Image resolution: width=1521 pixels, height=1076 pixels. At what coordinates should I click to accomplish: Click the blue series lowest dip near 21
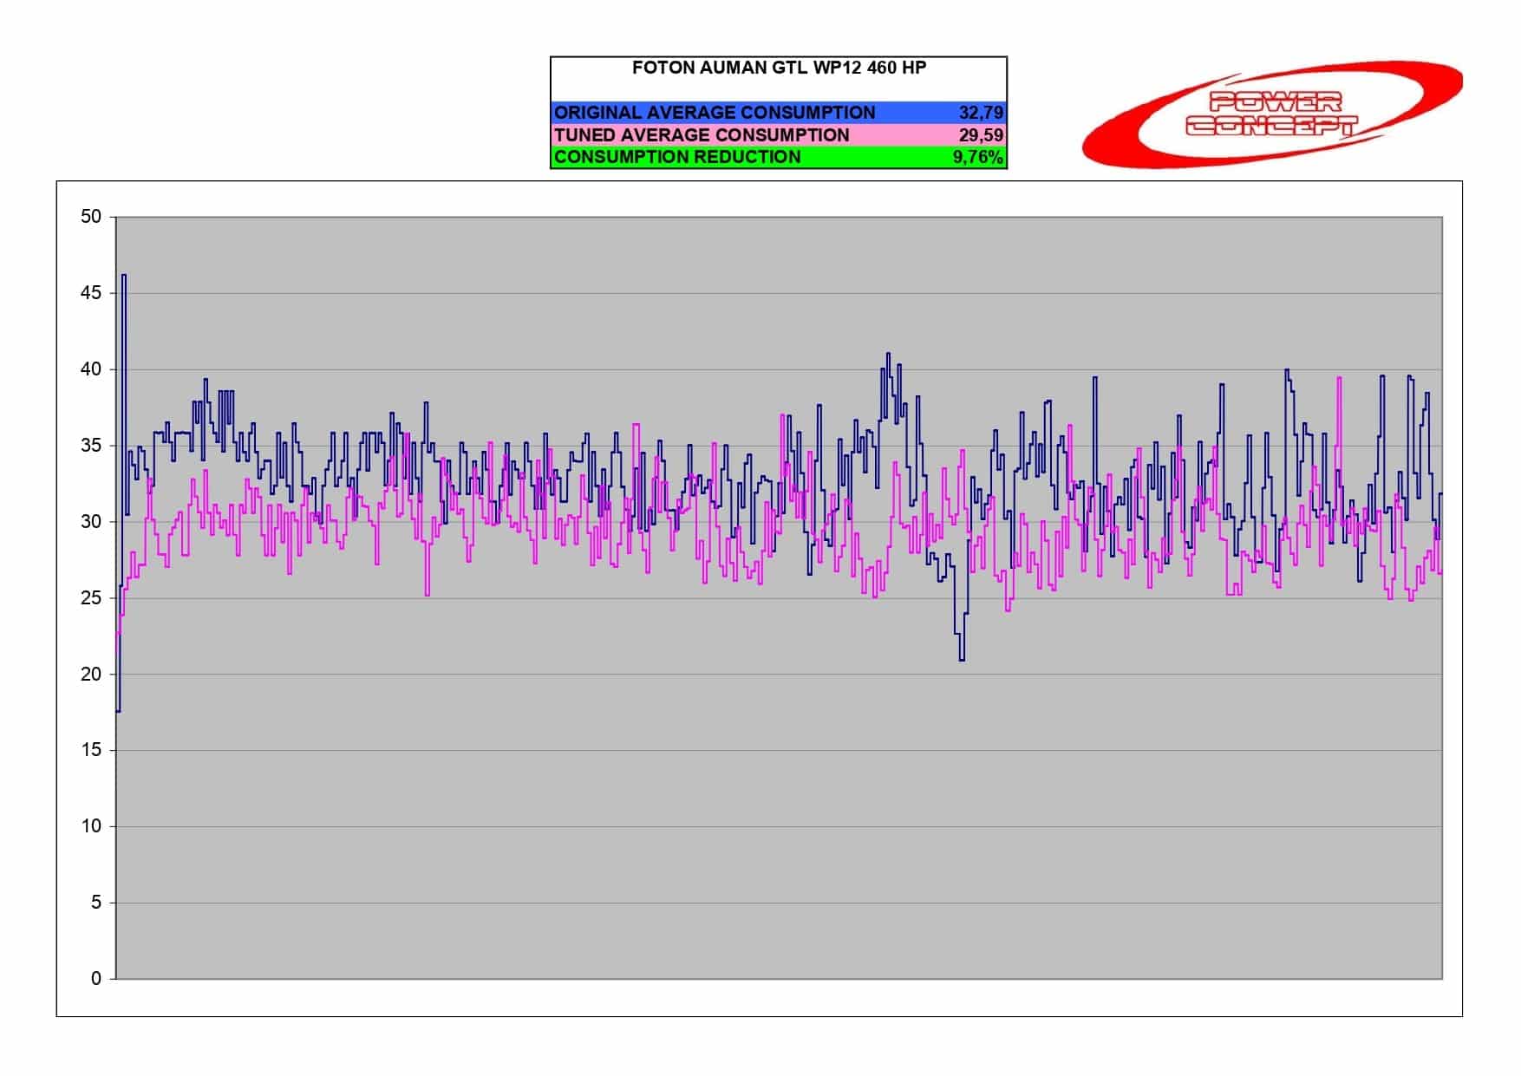(x=962, y=660)
